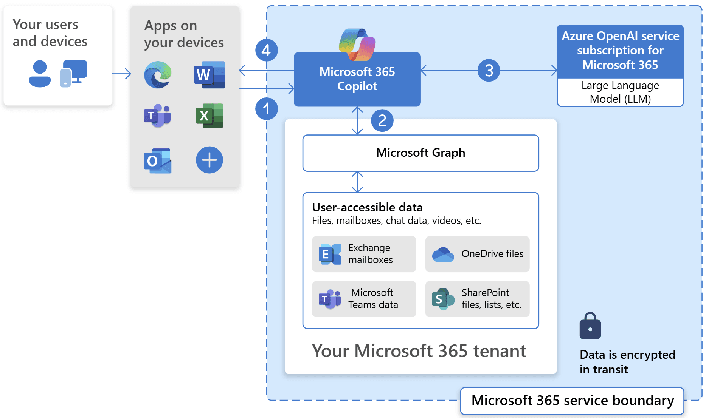
Task: Click the Azure OpenAI service subscription header
Action: [620, 51]
